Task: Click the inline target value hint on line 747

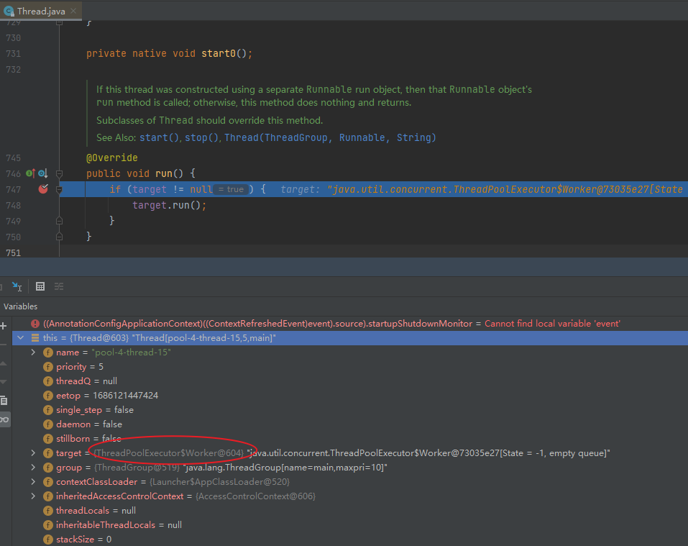Action: [482, 189]
